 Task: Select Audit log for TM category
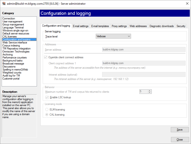pyautogui.click(x=11, y=76)
